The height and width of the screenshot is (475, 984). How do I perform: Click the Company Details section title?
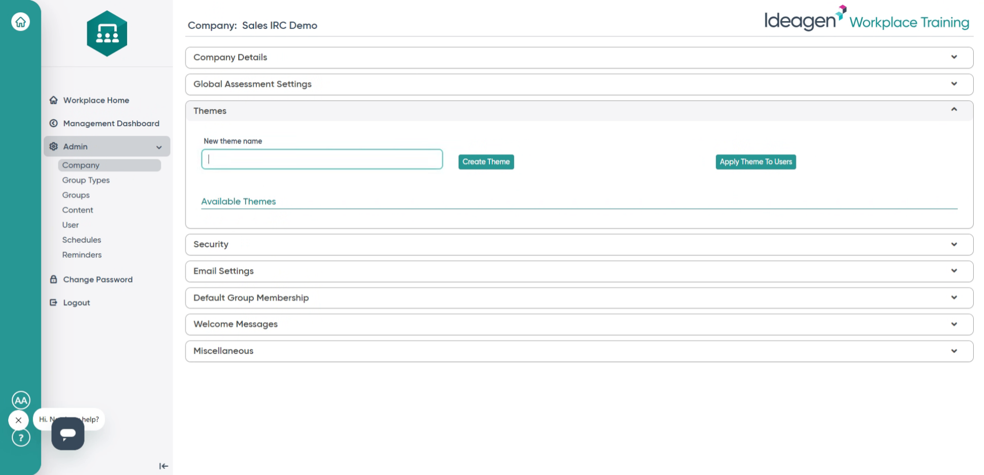(230, 57)
